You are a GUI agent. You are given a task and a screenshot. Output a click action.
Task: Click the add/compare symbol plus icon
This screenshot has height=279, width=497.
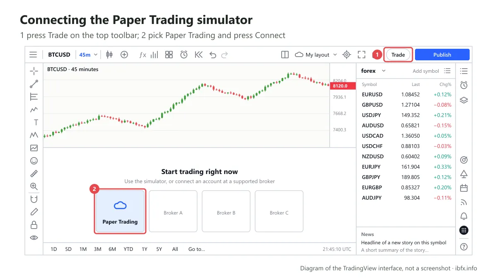point(124,55)
